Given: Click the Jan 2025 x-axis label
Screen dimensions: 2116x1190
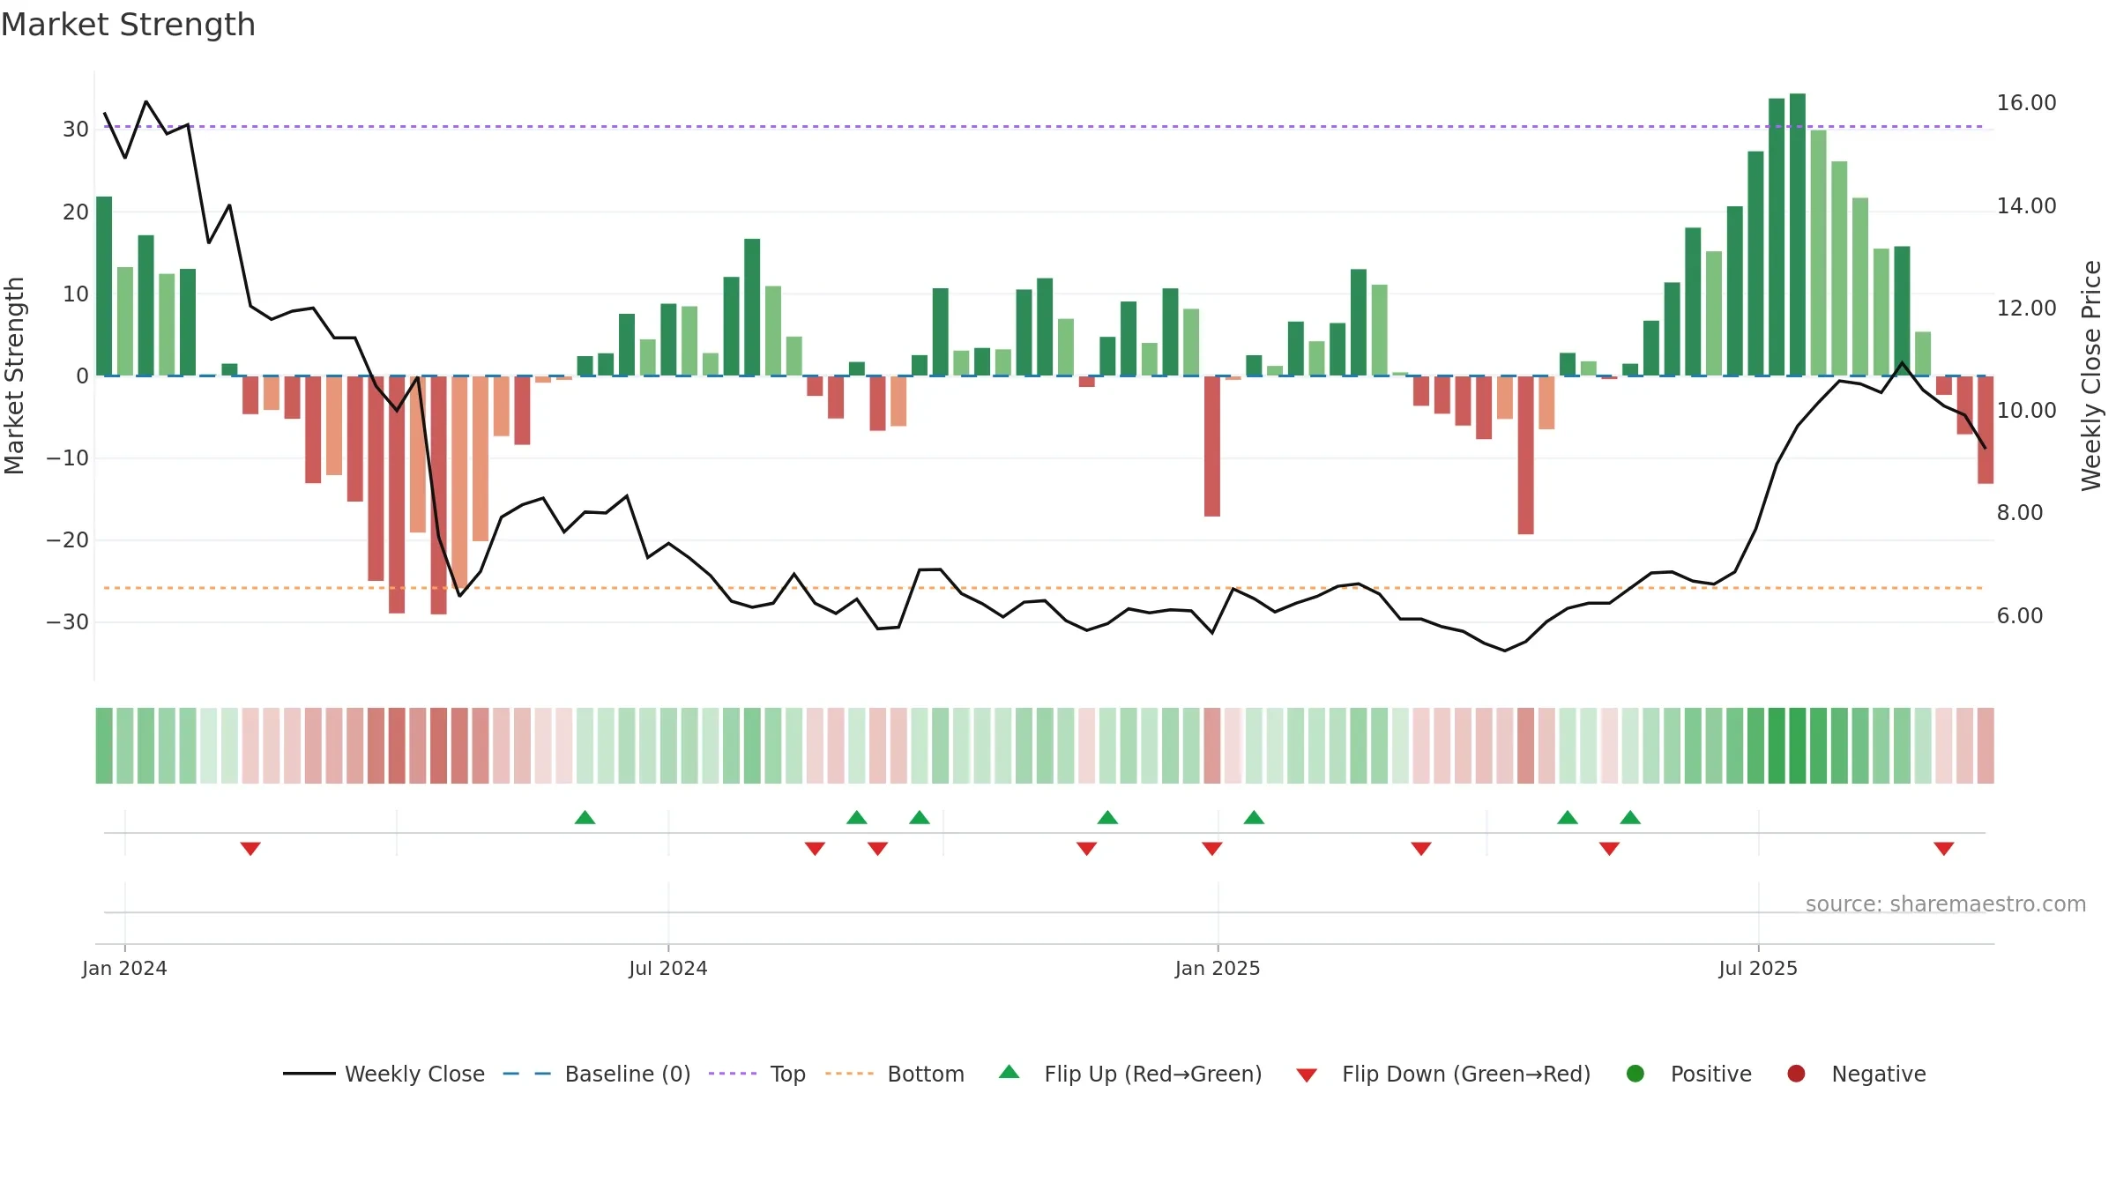Looking at the screenshot, I should pos(1218,969).
